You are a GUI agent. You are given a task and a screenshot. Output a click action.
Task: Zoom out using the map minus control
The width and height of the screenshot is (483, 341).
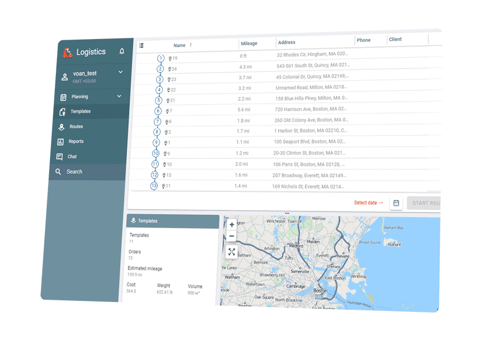(x=232, y=237)
